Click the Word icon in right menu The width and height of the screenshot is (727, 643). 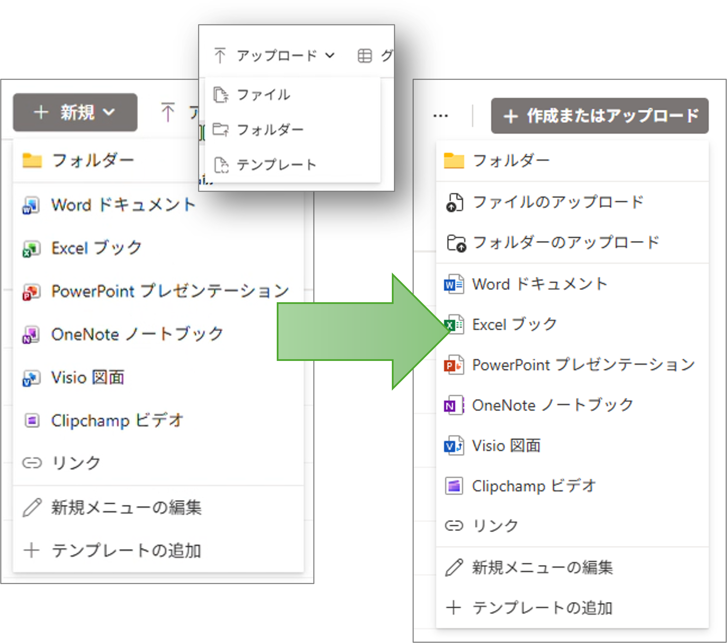point(454,285)
